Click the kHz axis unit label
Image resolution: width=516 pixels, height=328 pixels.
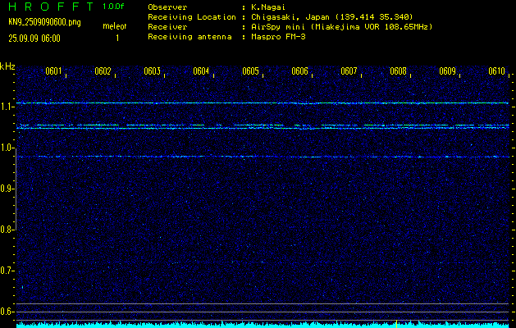click(7, 66)
